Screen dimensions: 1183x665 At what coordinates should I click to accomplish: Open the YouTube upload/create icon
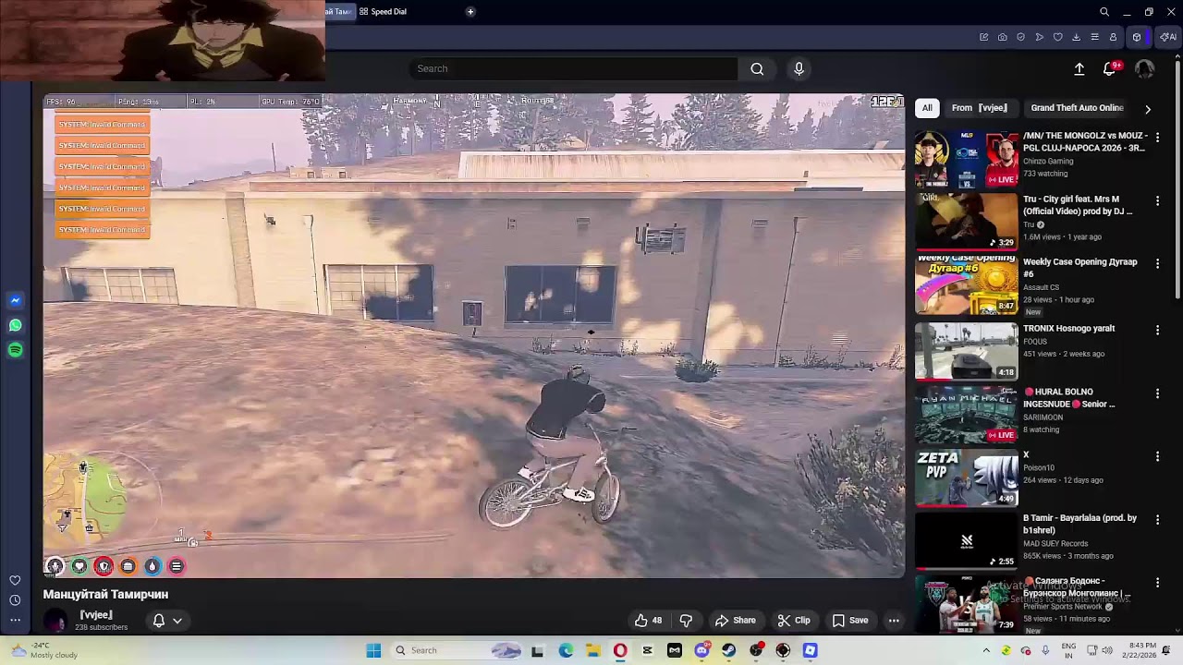(1079, 69)
